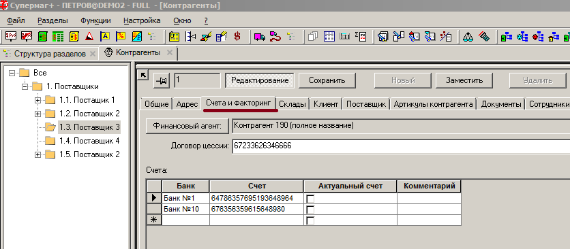Open the ? help menu
This screenshot has height=249, width=570.
click(206, 20)
